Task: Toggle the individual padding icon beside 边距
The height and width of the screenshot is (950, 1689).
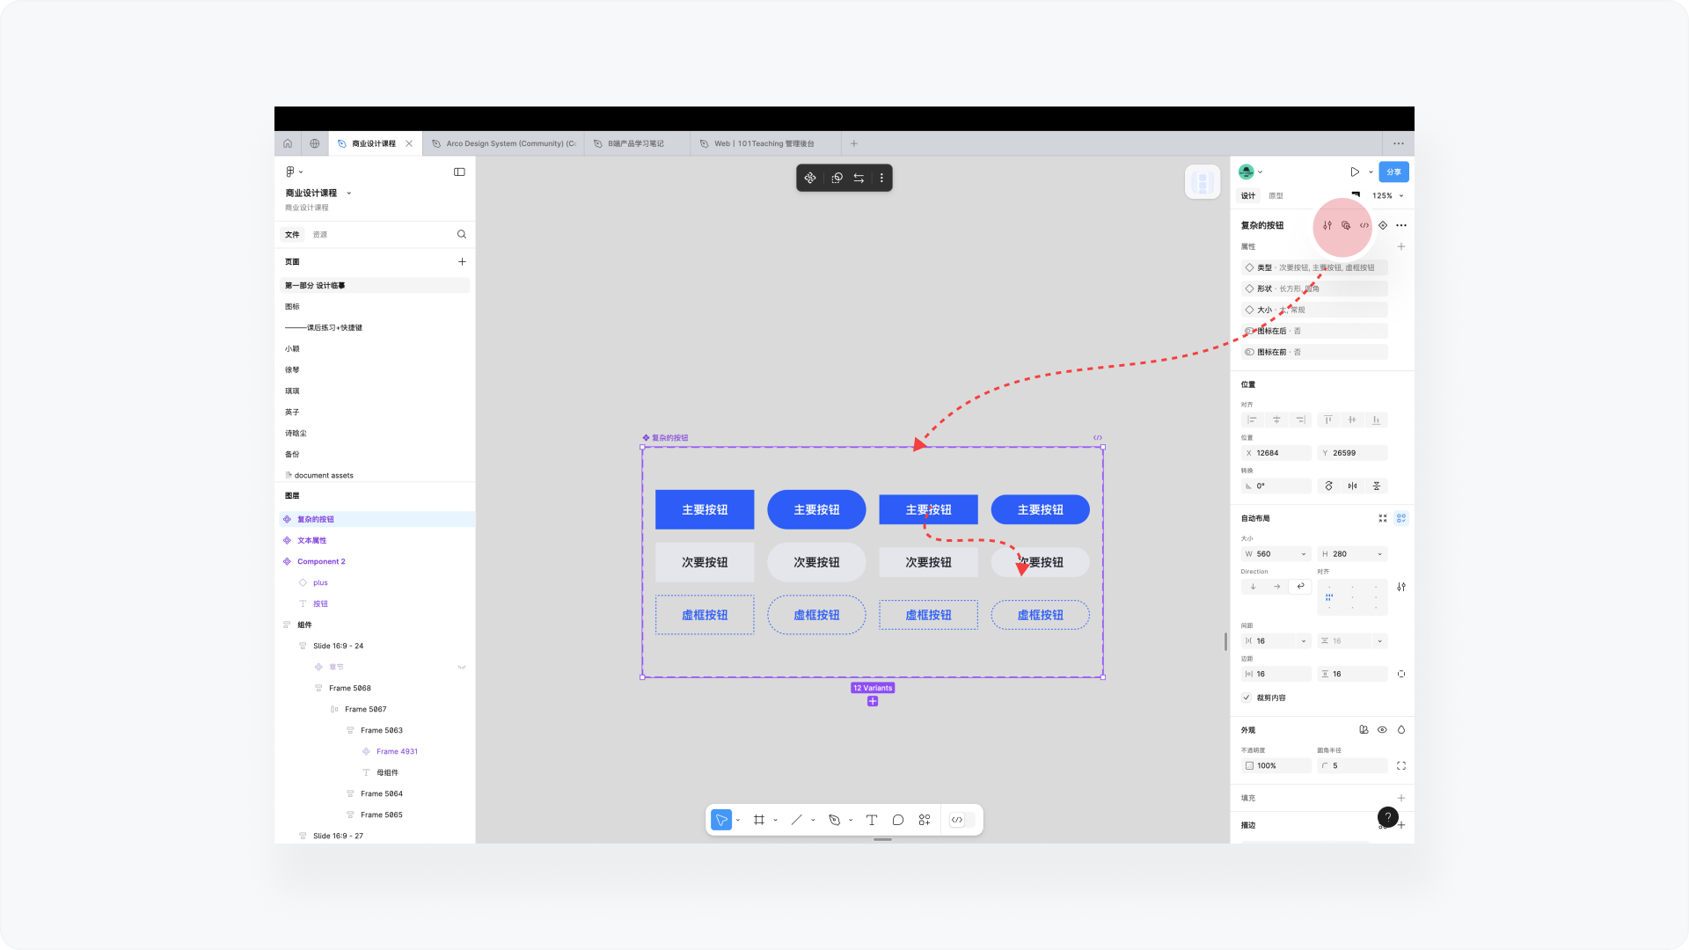Action: [1401, 674]
